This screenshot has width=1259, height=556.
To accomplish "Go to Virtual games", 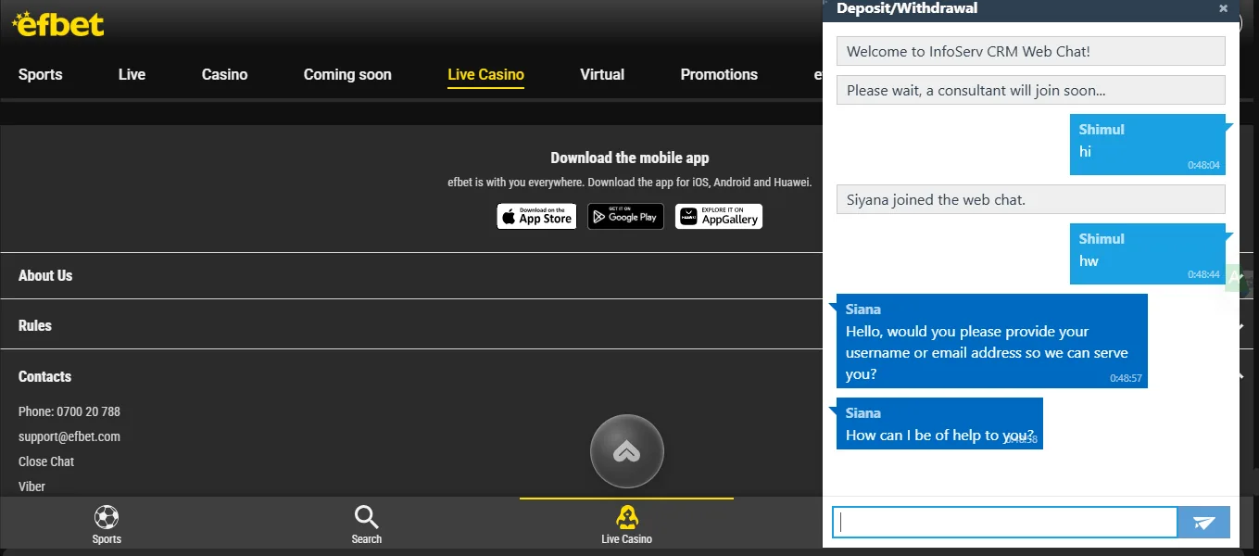I will [602, 74].
